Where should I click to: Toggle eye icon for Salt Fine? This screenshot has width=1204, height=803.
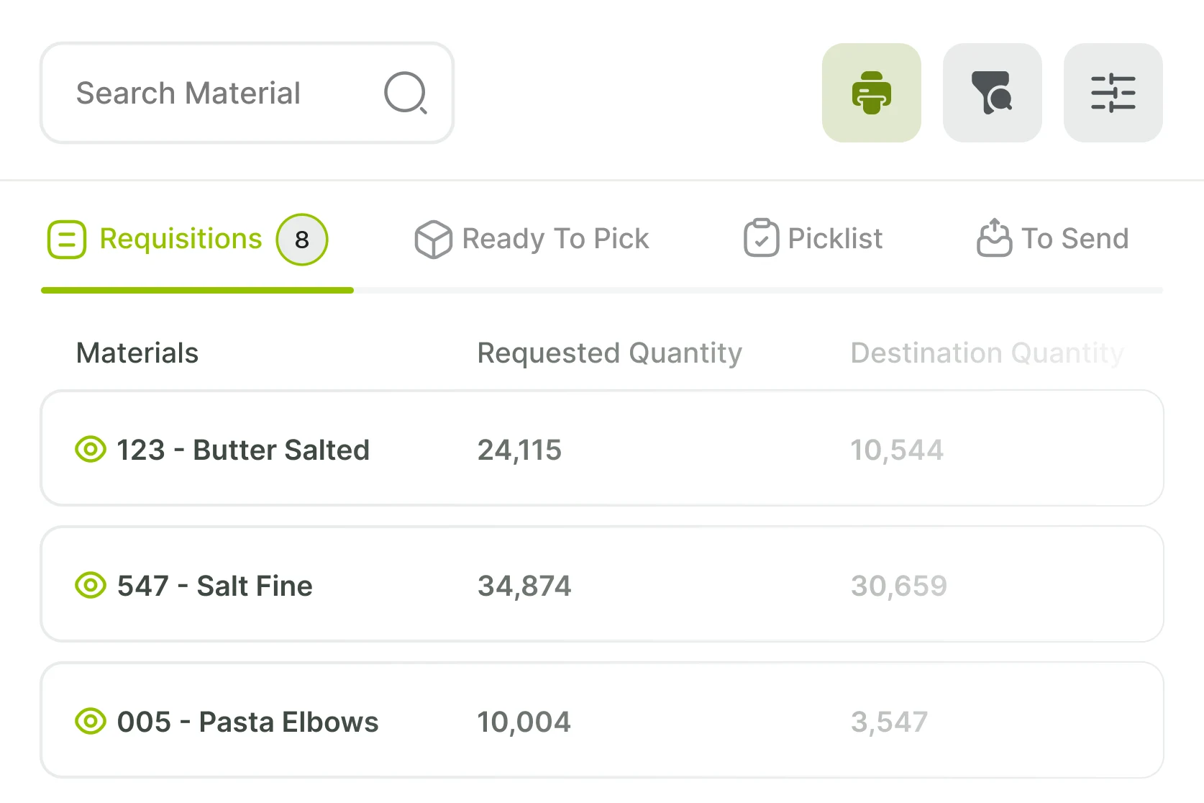click(x=91, y=586)
